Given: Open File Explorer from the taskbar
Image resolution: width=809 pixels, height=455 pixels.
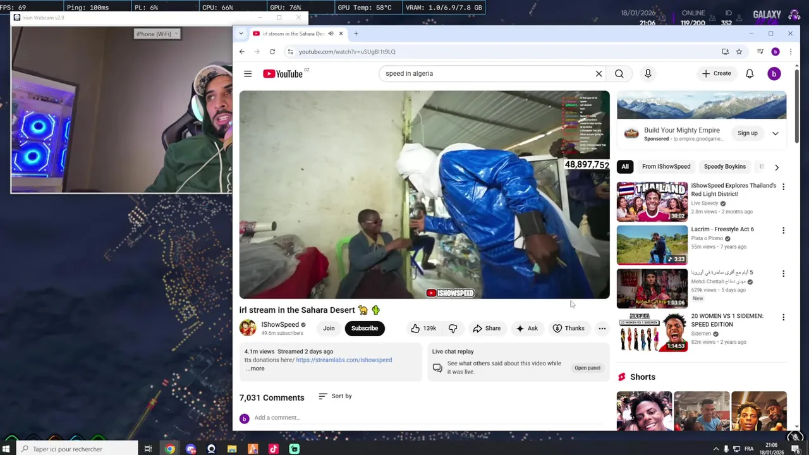Looking at the screenshot, I should tap(232, 449).
